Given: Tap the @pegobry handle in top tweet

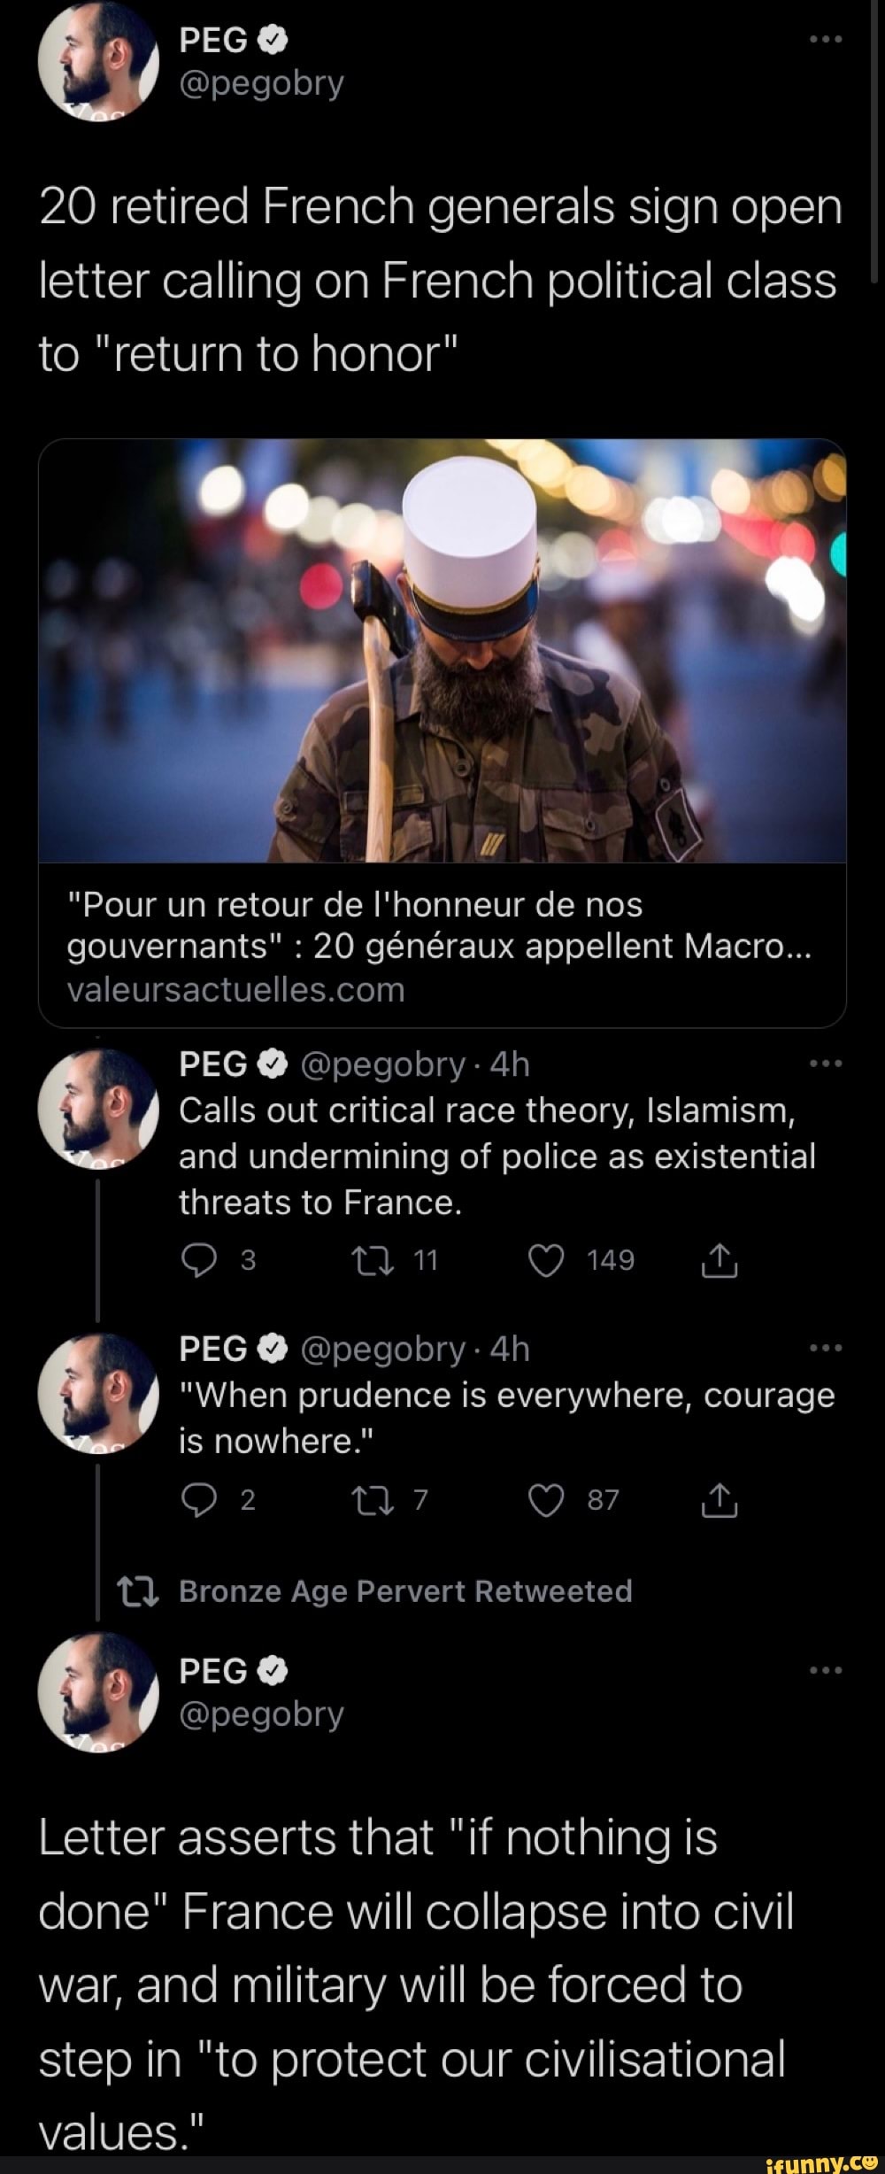Looking at the screenshot, I should coord(261,83).
